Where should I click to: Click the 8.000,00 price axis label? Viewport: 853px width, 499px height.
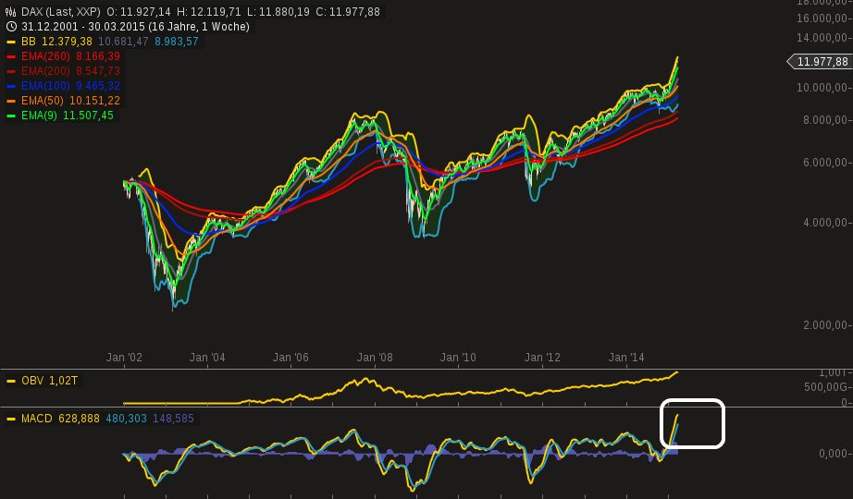tap(826, 120)
